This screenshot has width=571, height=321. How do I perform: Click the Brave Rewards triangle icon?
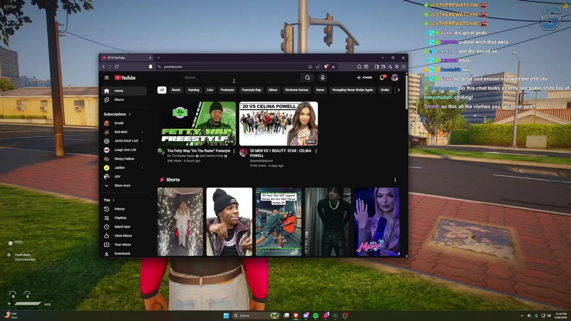[333, 67]
